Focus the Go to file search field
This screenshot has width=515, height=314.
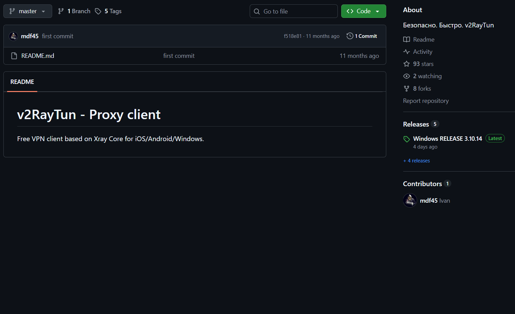[293, 11]
